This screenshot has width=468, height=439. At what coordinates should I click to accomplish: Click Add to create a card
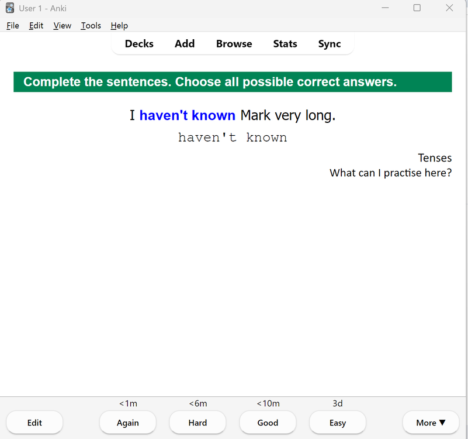pos(185,44)
